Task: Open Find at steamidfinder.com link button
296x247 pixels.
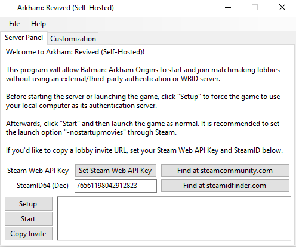Action: [225, 186]
